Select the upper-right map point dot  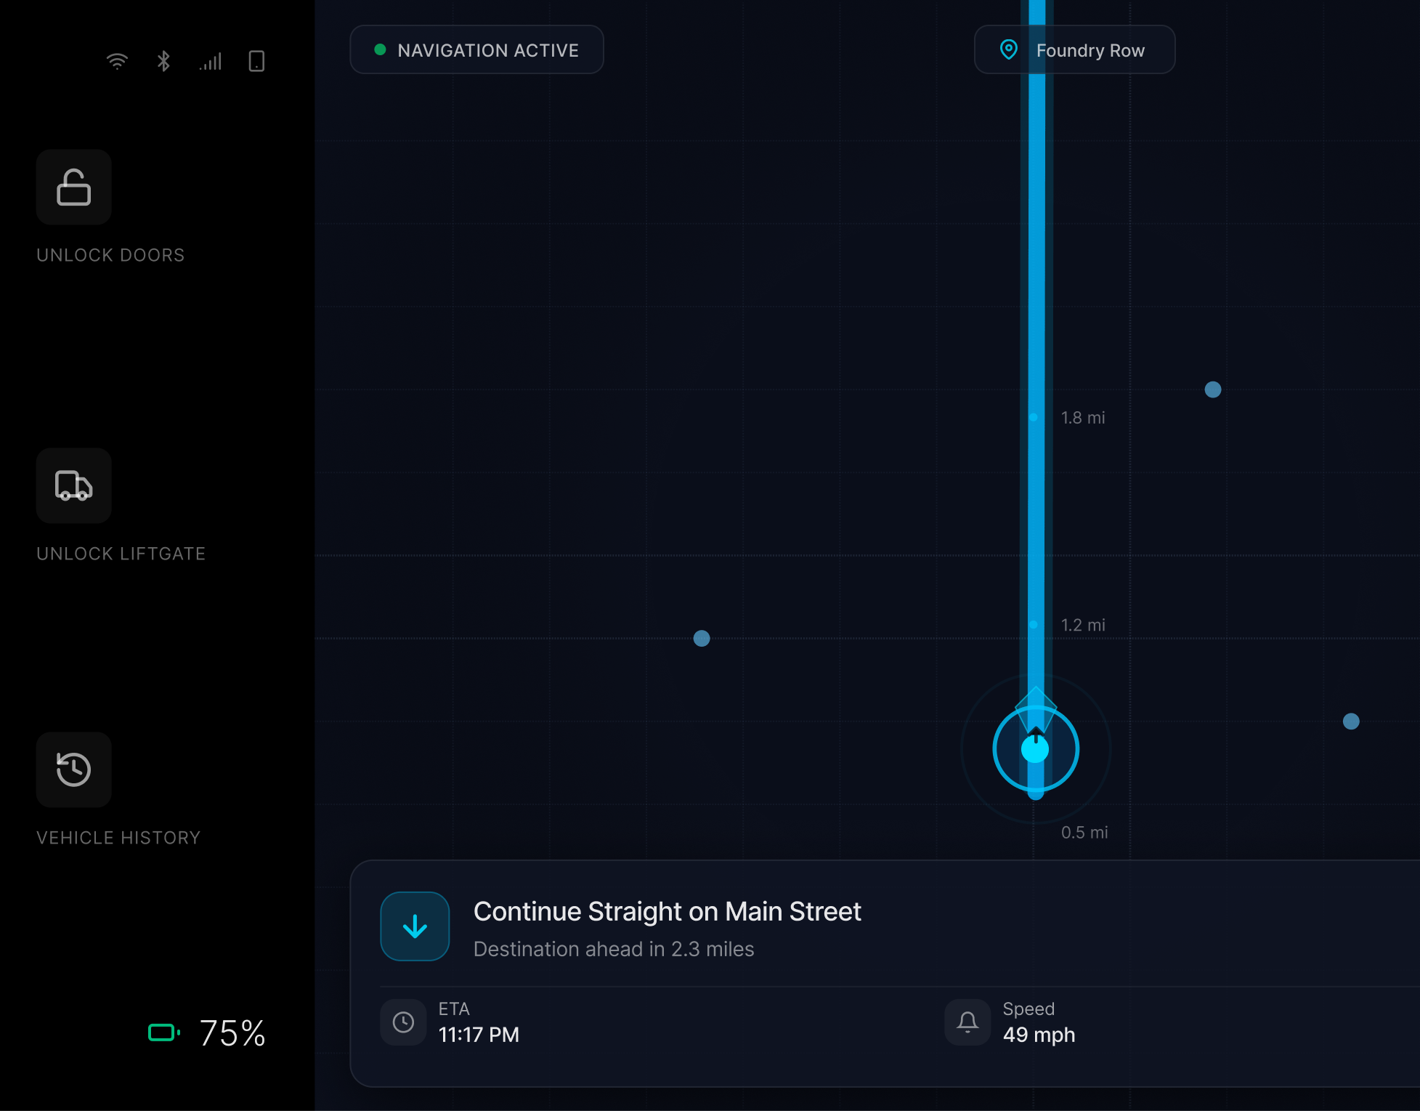click(1213, 389)
